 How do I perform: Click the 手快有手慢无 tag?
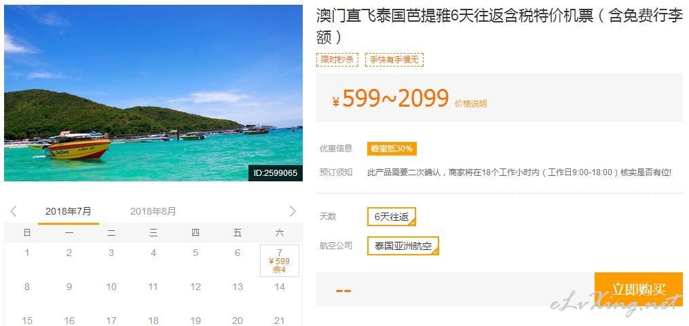pyautogui.click(x=394, y=59)
